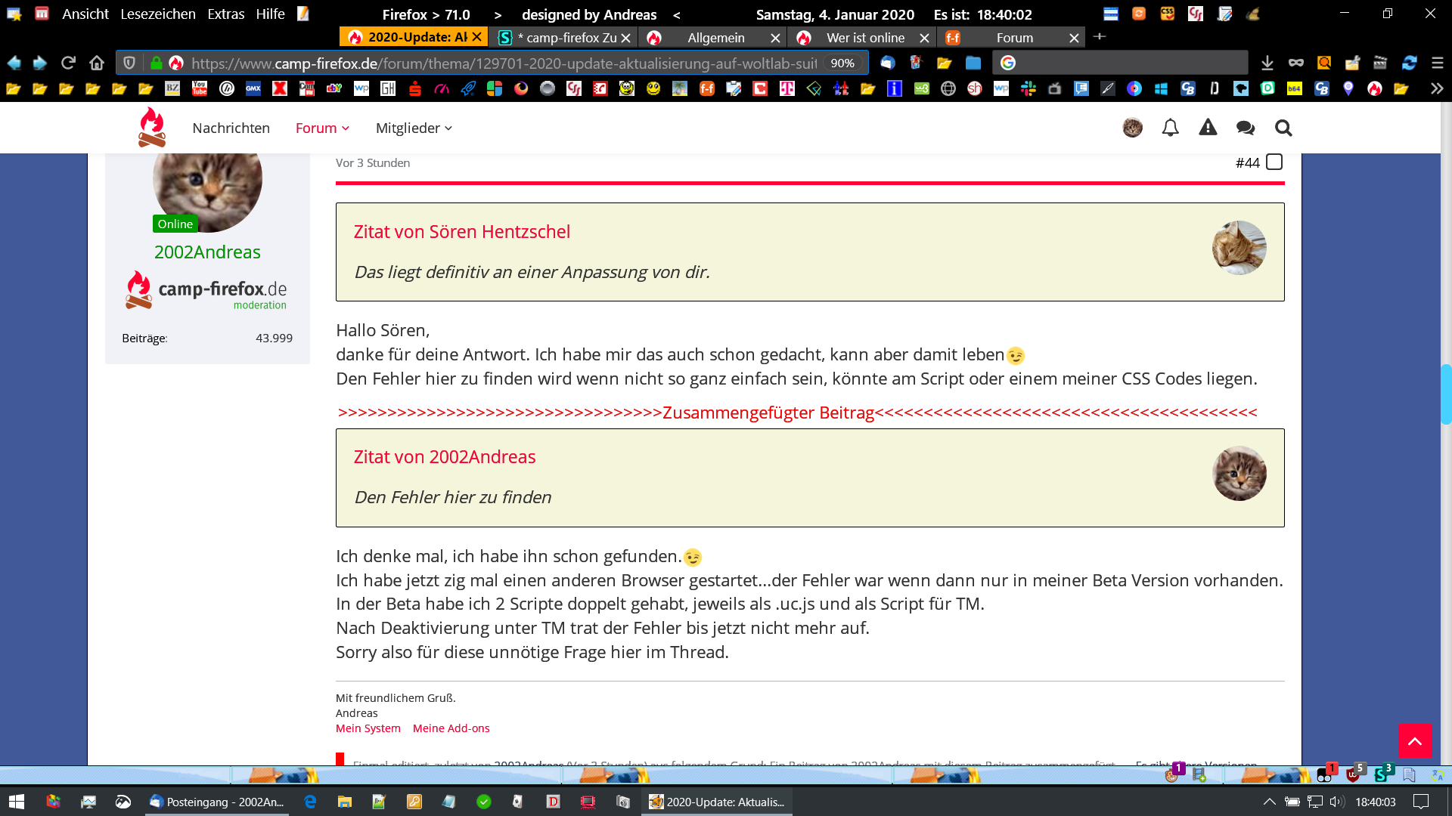Click the scroll-to-top red arrow button
The image size is (1452, 816).
(x=1415, y=740)
